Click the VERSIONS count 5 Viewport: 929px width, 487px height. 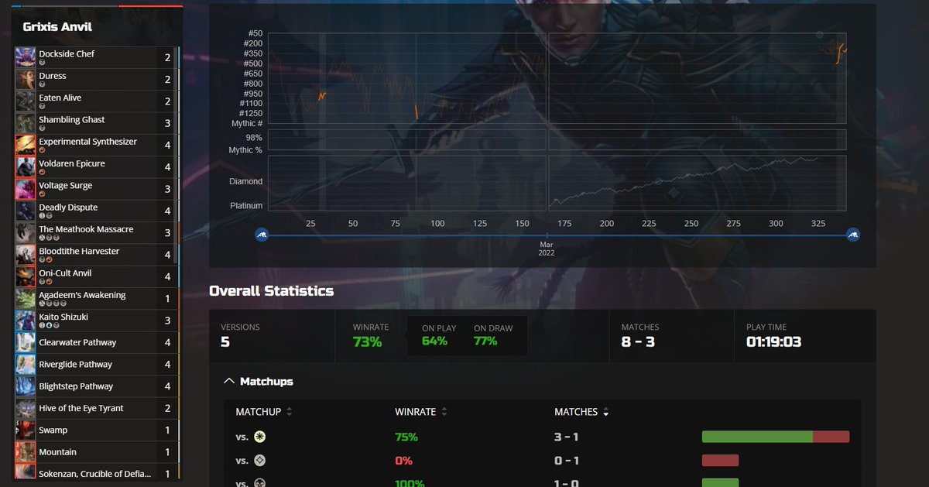point(225,341)
